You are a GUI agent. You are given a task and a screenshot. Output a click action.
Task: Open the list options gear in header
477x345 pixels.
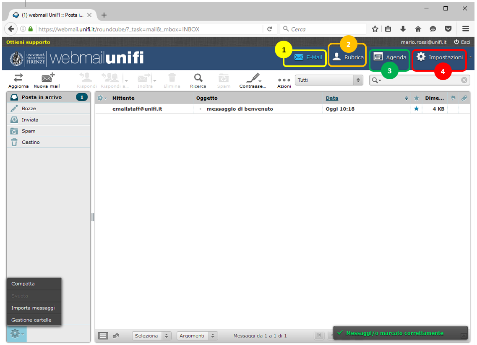102,98
